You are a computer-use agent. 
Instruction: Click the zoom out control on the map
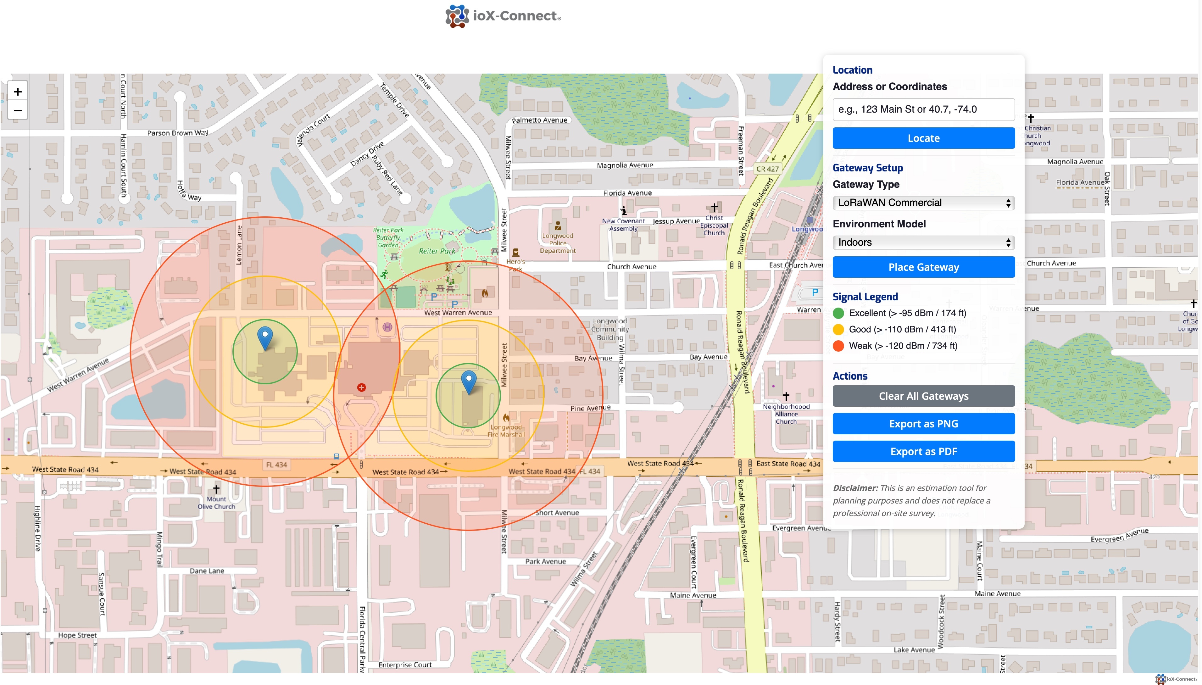point(18,111)
